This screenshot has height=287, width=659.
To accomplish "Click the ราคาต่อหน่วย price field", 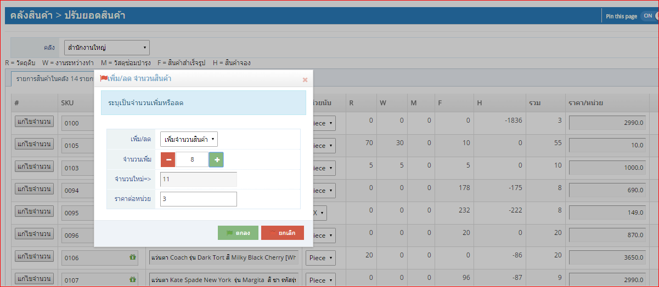I will click(x=199, y=199).
